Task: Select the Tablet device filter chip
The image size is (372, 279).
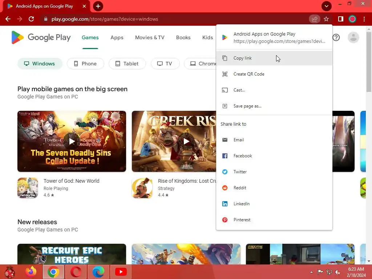Action: pos(127,64)
